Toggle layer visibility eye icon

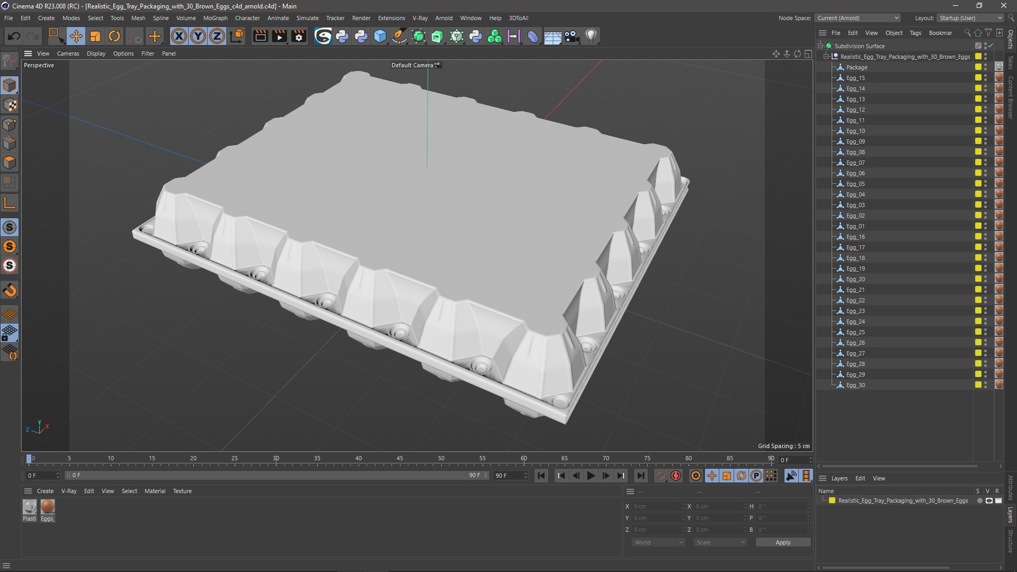click(988, 501)
